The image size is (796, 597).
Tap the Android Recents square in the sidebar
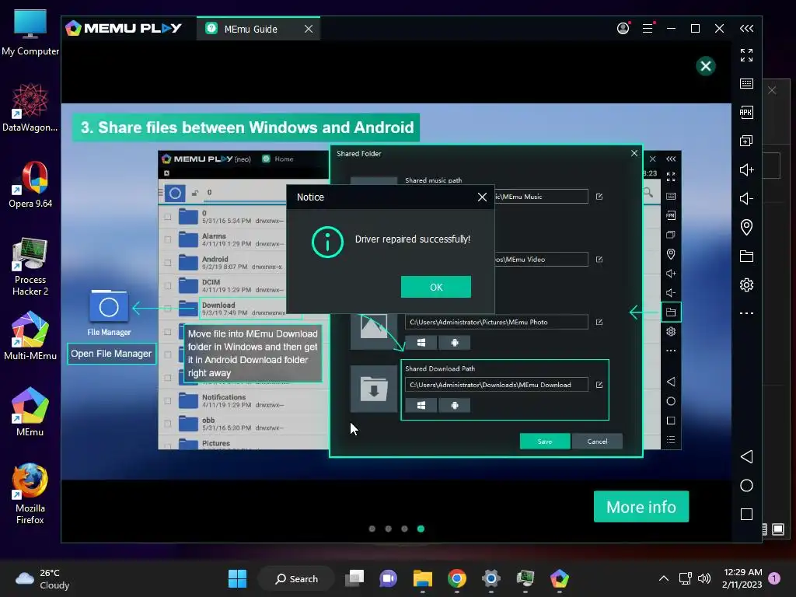pos(746,515)
